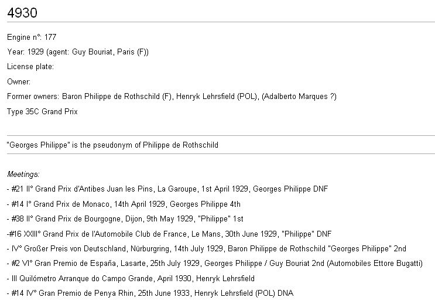
Task: Click the italic Meetings heading
Action: (23, 174)
